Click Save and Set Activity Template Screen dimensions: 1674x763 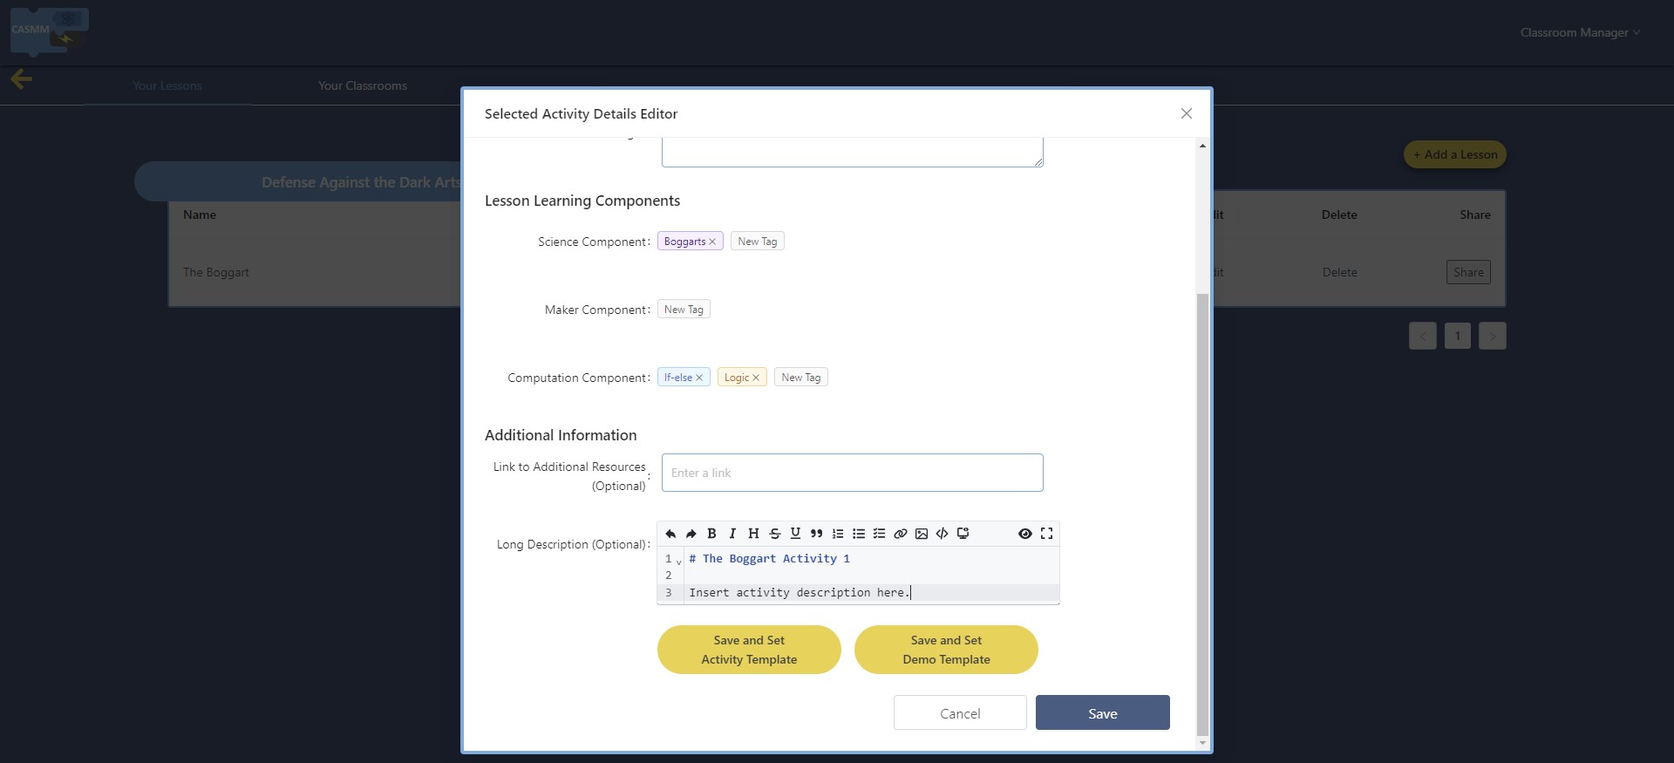(749, 650)
